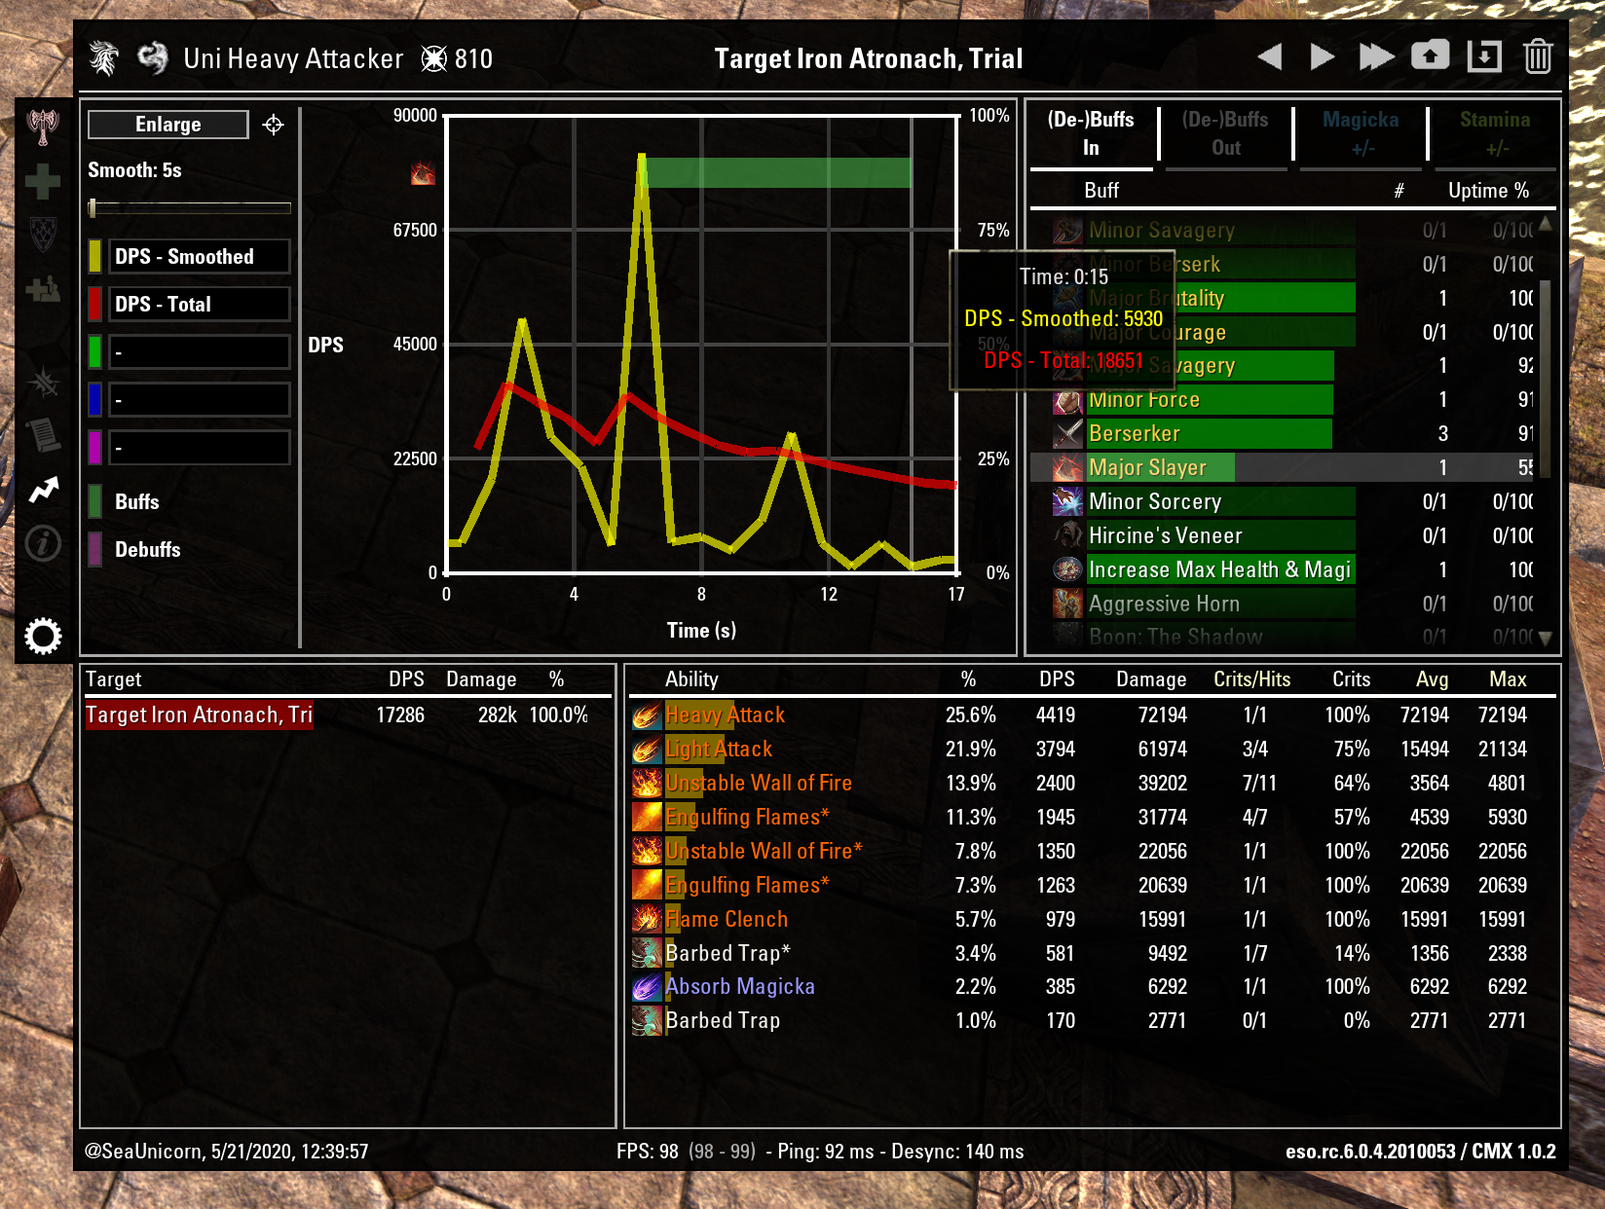This screenshot has height=1209, width=1605.
Task: Click the Heavy Attack ability icon
Action: [647, 715]
